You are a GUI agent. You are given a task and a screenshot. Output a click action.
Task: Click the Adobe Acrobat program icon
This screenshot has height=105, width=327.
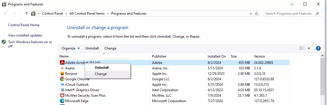tap(62, 62)
